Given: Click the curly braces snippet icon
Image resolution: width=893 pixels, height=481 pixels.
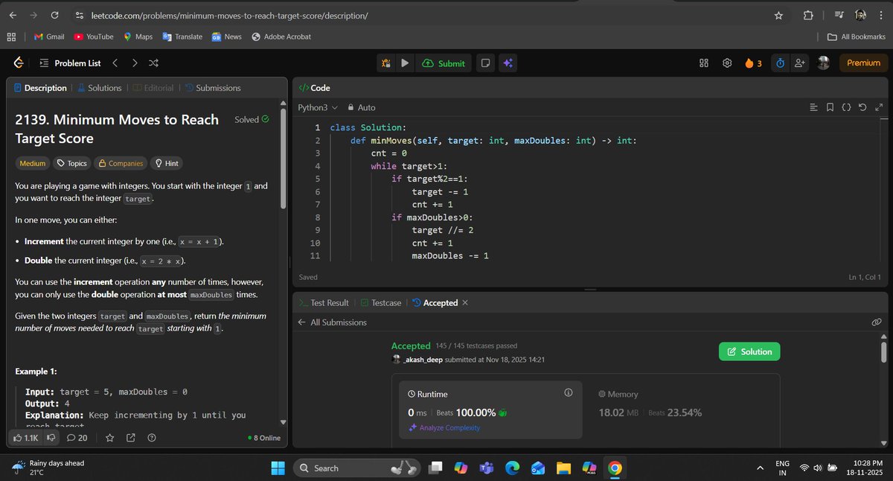Looking at the screenshot, I should pyautogui.click(x=846, y=107).
